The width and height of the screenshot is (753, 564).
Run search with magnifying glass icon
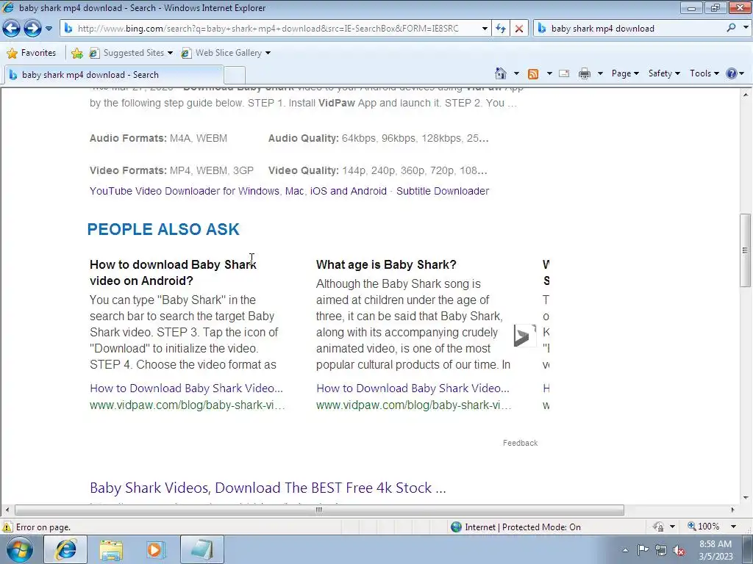(x=732, y=28)
